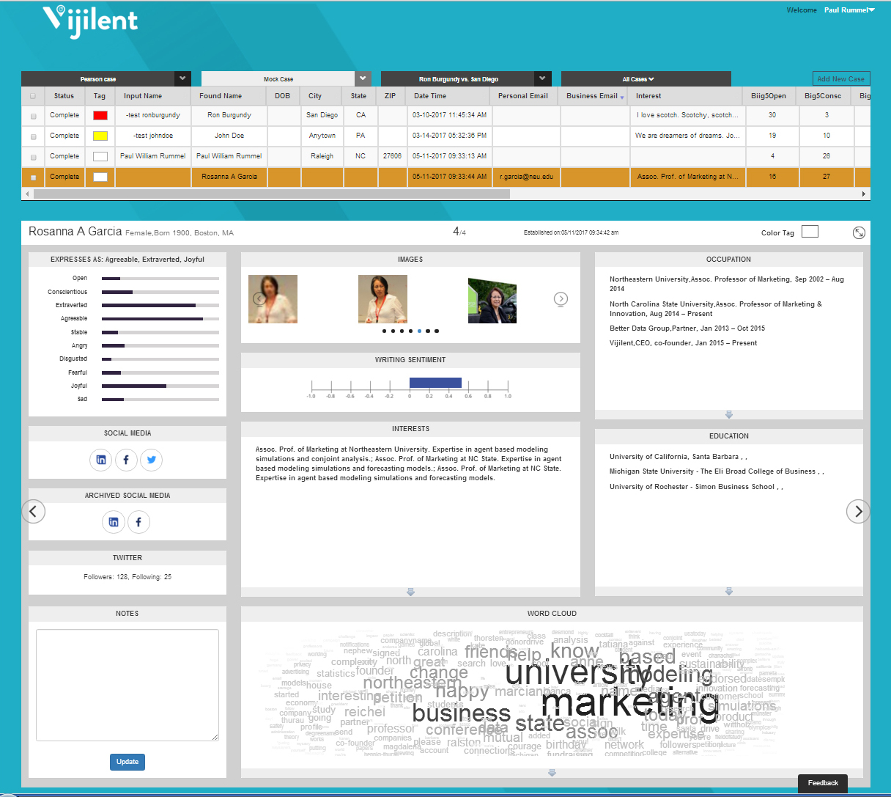Expand the Occupation panel down arrow
This screenshot has height=797, width=891.
pyautogui.click(x=729, y=415)
